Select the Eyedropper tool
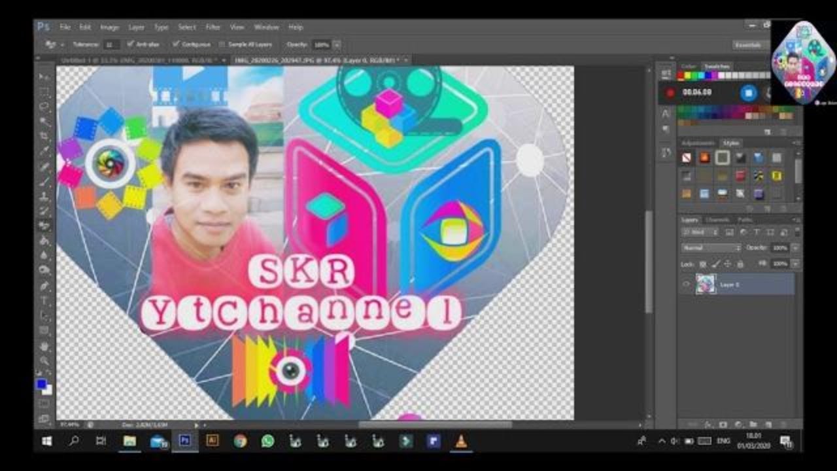The image size is (837, 471). coord(44,151)
